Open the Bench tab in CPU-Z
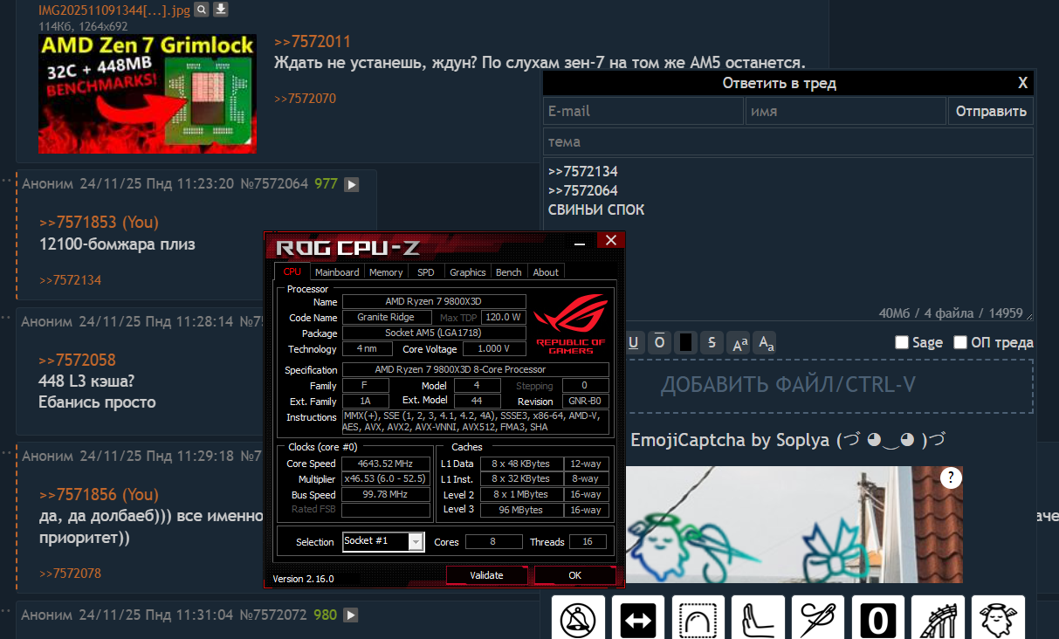Screen dimensions: 1059x639 (x=508, y=272)
